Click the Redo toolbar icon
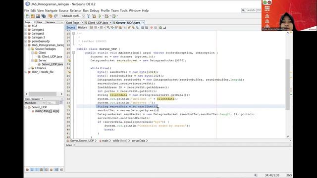 55,16
